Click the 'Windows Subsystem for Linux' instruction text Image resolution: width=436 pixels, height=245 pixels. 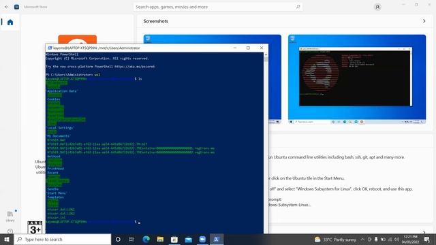341,189
